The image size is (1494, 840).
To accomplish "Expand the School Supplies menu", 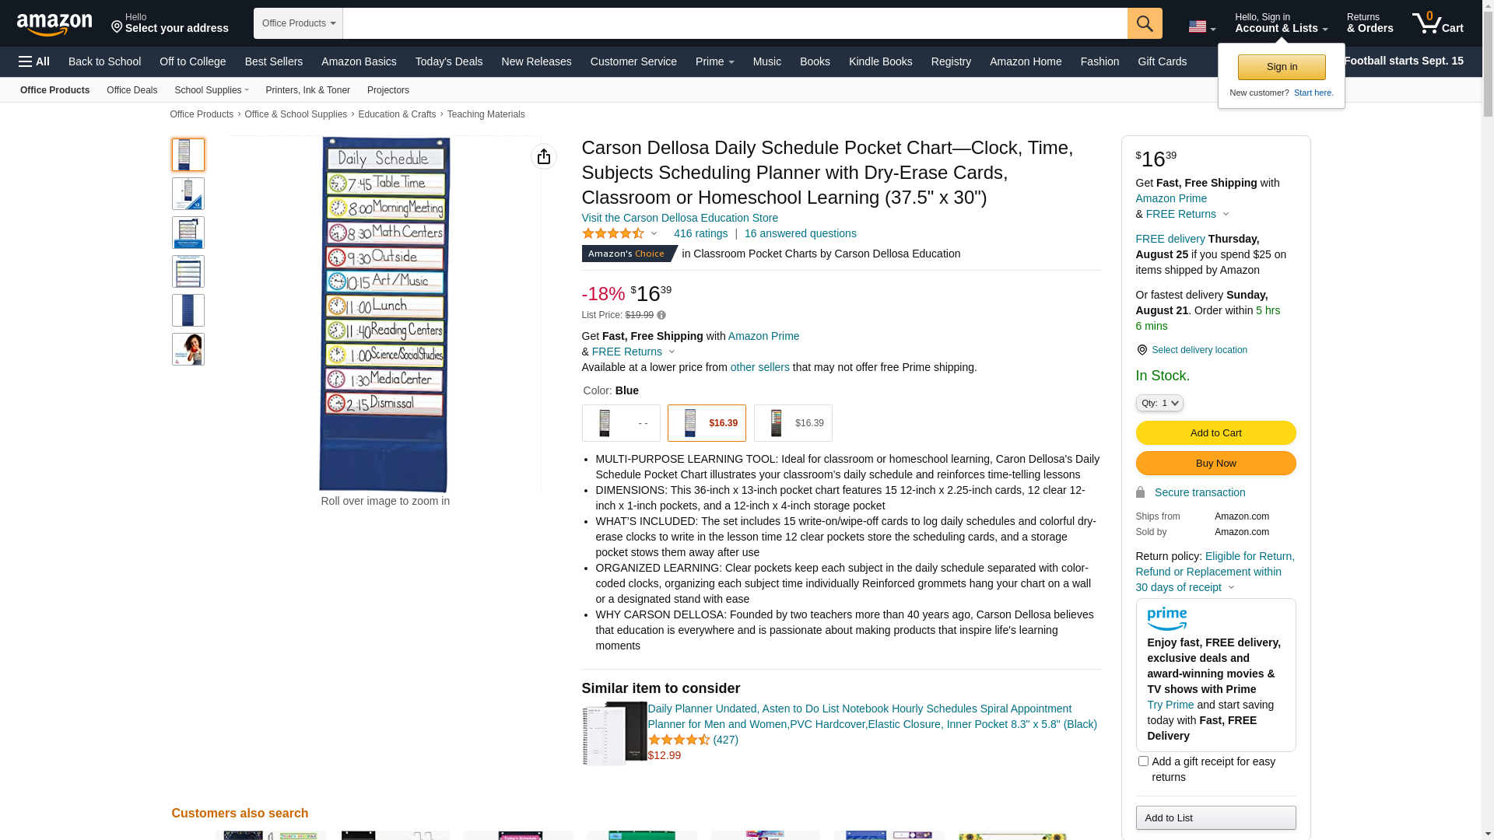I will (212, 90).
